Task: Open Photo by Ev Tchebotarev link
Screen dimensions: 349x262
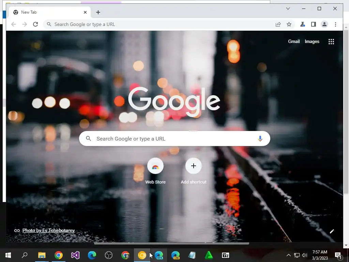Action: pos(48,230)
